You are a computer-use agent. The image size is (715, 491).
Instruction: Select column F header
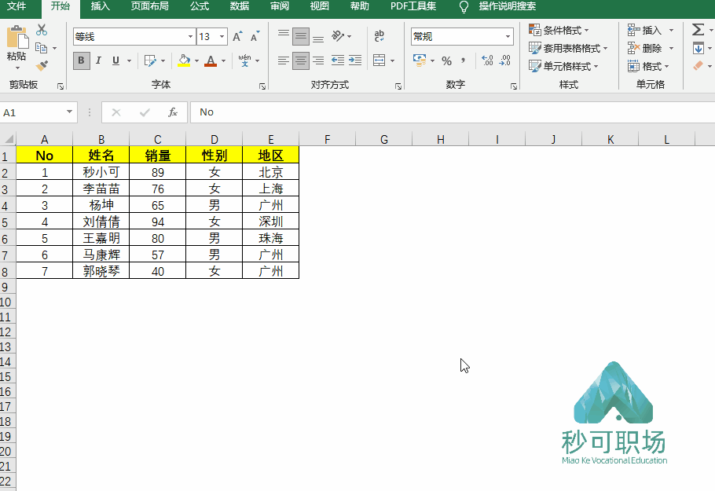point(328,139)
